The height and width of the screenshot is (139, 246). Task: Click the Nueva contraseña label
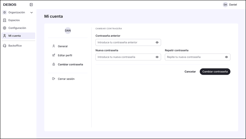pyautogui.click(x=107, y=50)
